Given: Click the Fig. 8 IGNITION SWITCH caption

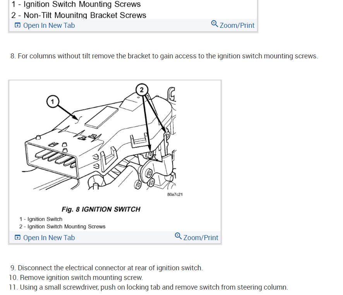Looking at the screenshot, I should pos(101,209).
